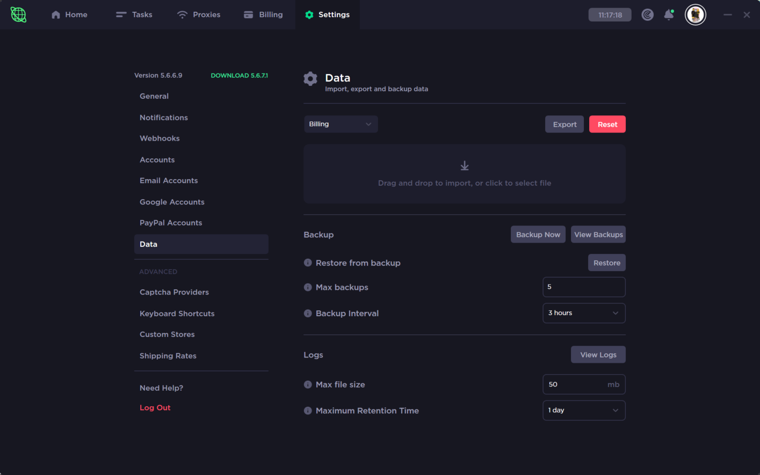This screenshot has height=475, width=760.
Task: Click the Max file size input field
Action: [x=584, y=384]
